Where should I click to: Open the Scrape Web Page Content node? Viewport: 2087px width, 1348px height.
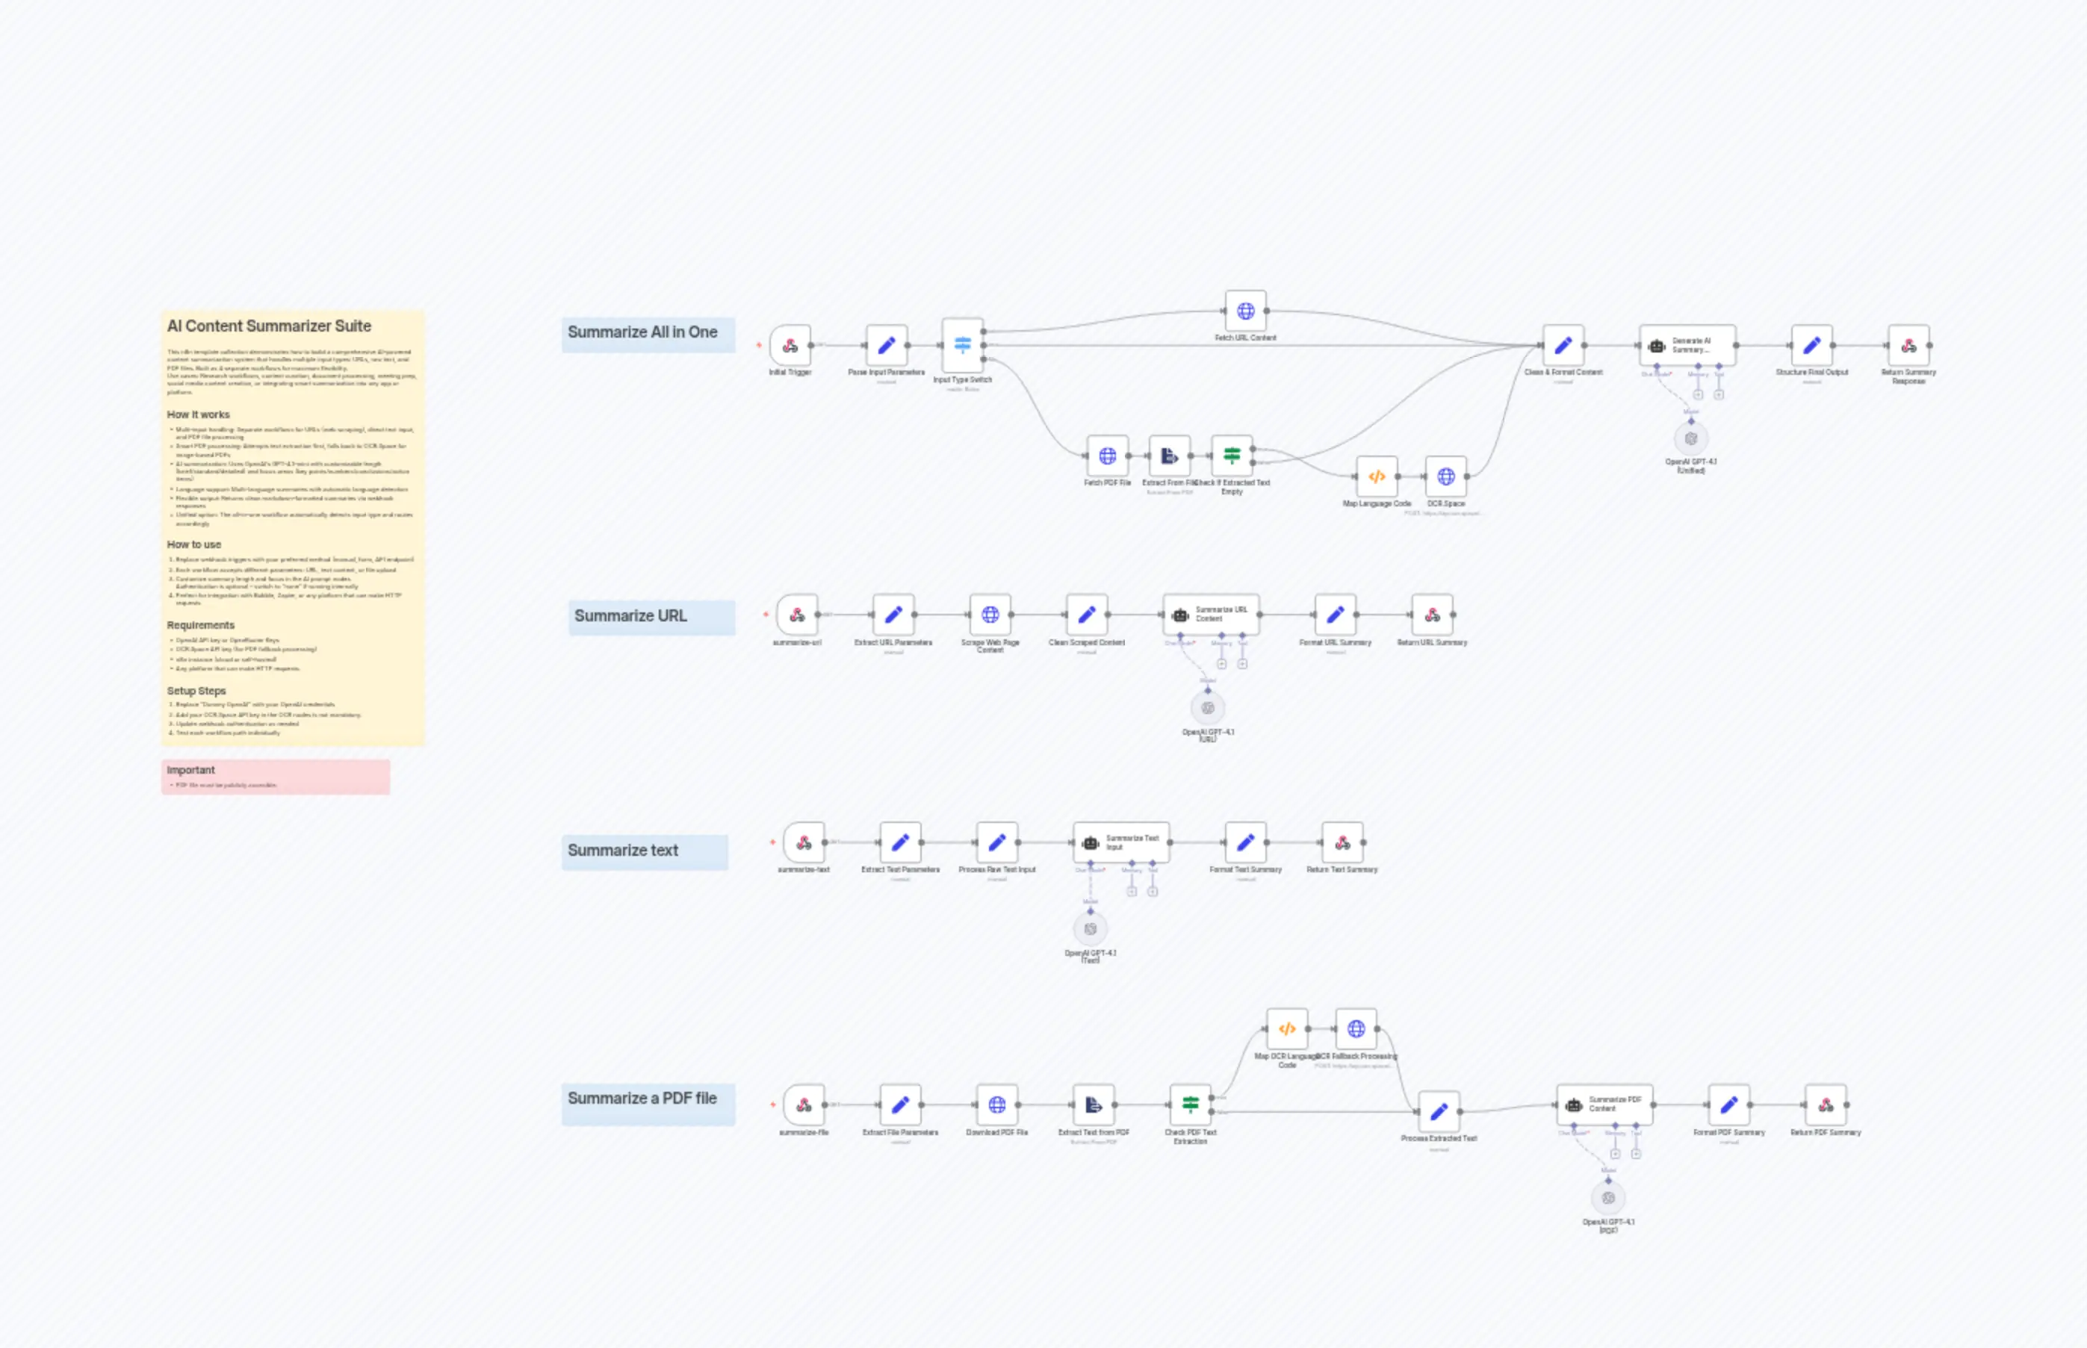[x=991, y=615]
